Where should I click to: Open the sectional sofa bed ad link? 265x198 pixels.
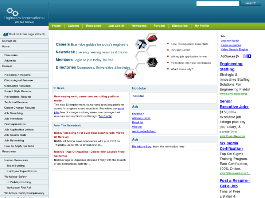tap(144, 131)
